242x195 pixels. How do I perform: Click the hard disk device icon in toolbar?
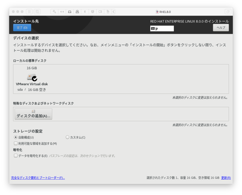pos(70,12)
